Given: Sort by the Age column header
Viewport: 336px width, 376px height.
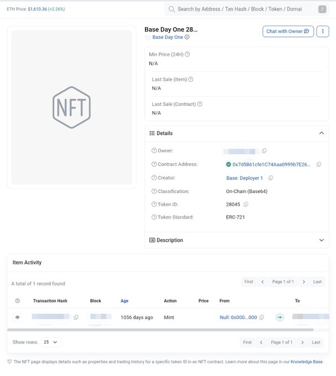Looking at the screenshot, I should click(124, 301).
